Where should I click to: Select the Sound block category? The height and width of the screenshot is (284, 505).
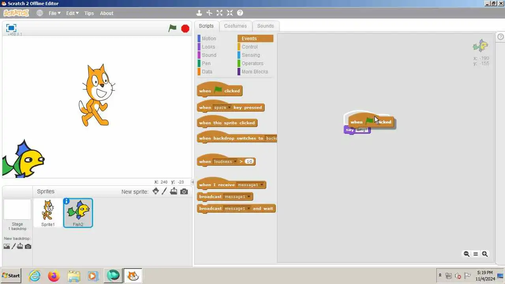[x=209, y=55]
